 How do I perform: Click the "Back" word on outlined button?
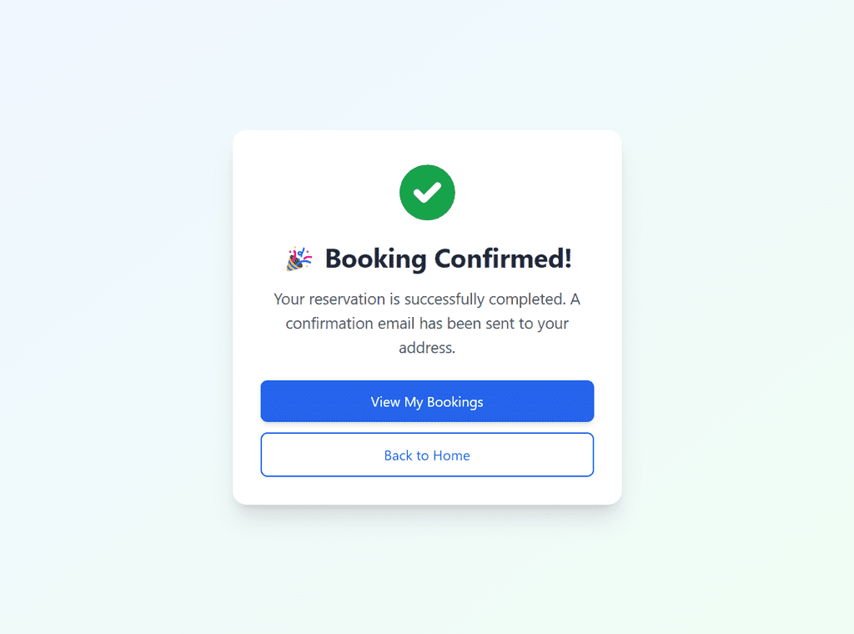click(399, 455)
